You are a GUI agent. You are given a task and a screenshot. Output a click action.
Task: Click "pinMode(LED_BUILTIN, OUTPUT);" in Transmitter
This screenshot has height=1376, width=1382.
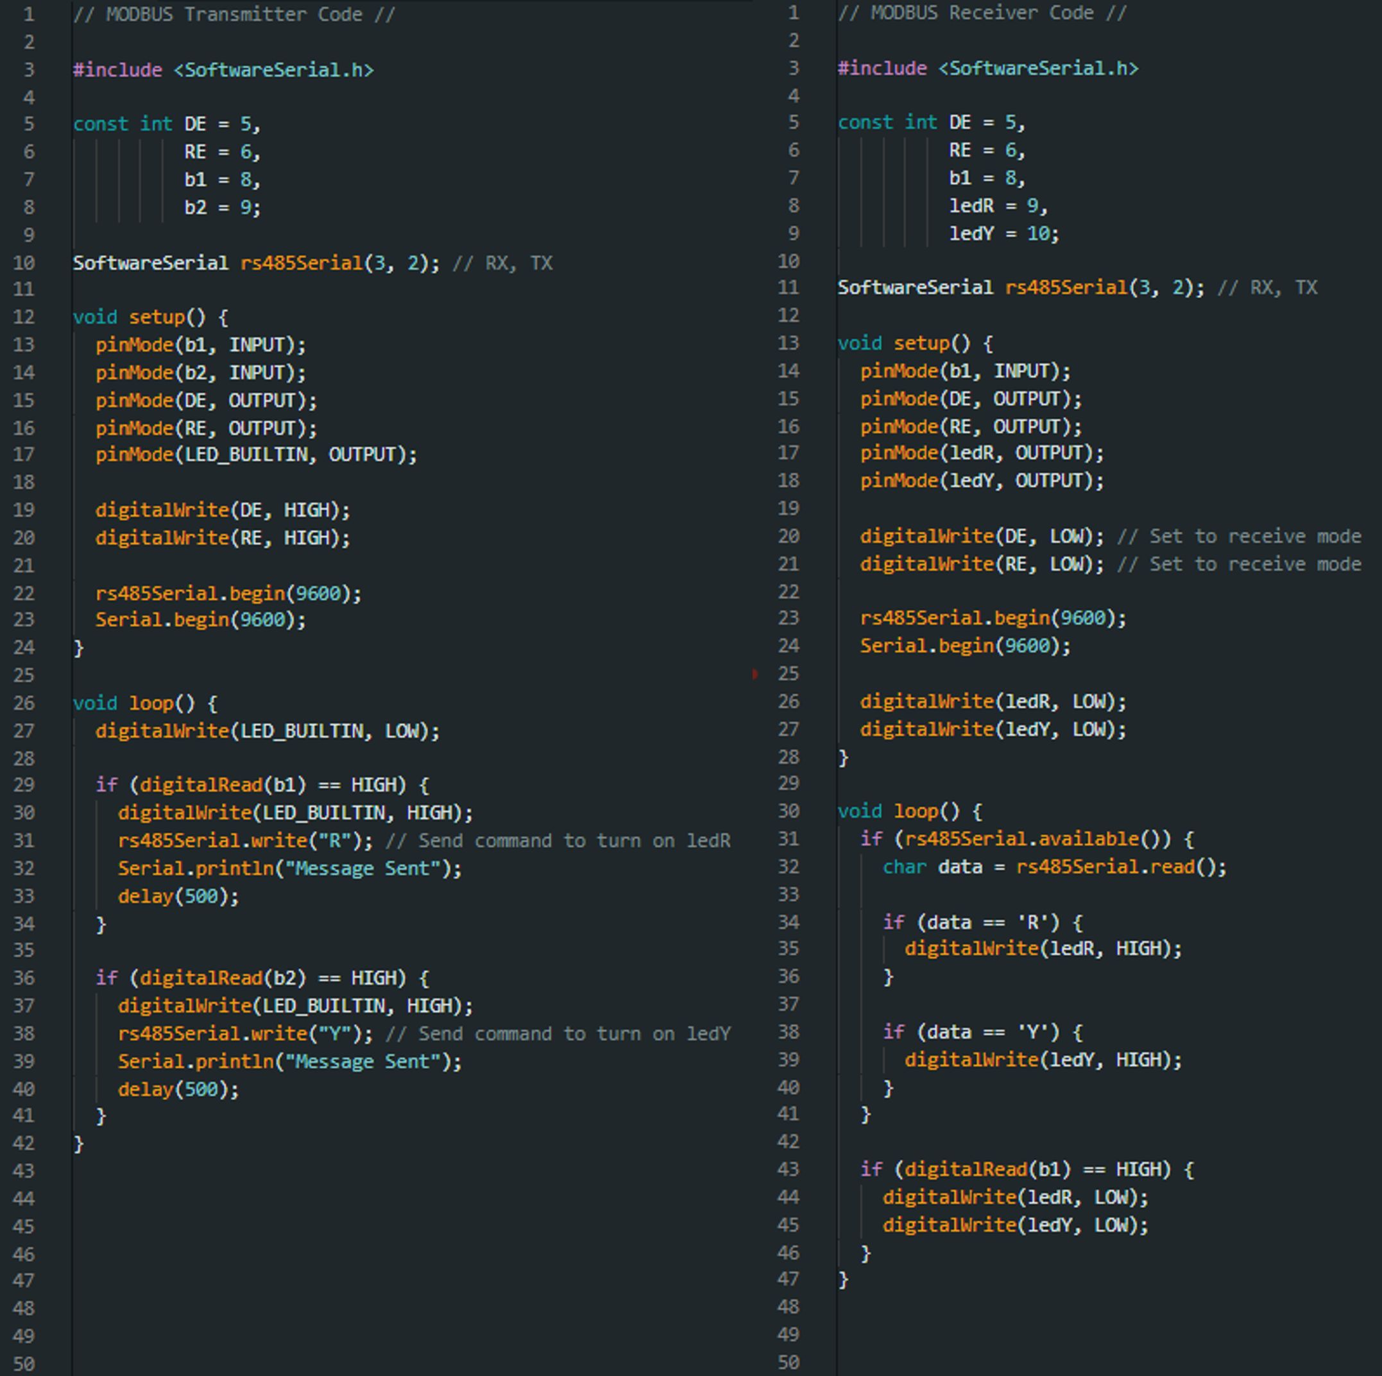[256, 454]
